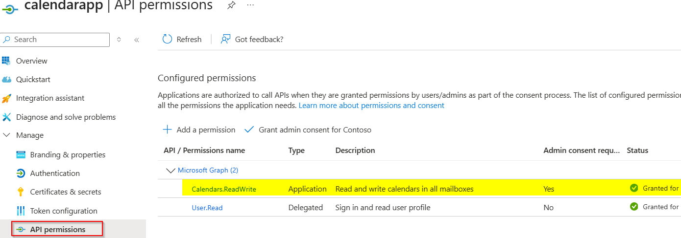Click the 'Granted for' status of Calendars.ReadWrite
Image resolution: width=681 pixels, height=238 pixels.
coord(661,188)
